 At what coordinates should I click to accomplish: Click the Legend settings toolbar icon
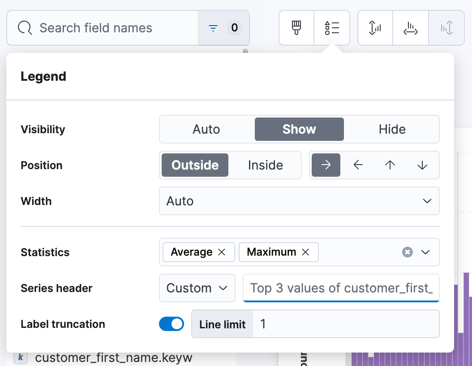point(332,27)
